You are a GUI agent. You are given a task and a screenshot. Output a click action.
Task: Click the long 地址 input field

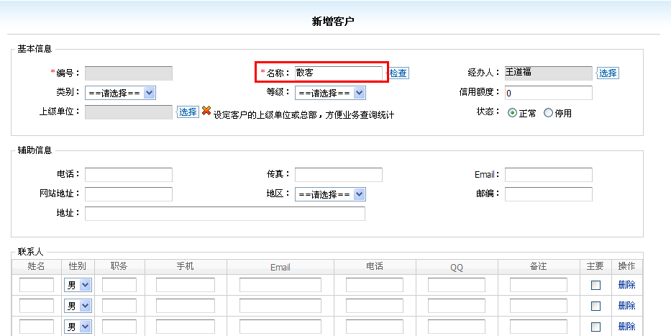224,214
